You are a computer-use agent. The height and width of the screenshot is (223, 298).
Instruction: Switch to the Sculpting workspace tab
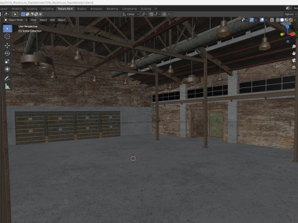point(32,9)
